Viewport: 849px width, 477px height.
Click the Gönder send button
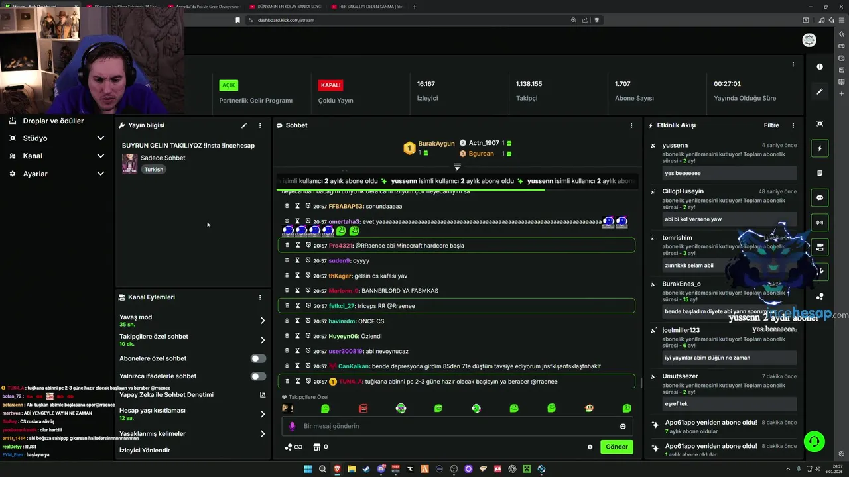pyautogui.click(x=616, y=447)
